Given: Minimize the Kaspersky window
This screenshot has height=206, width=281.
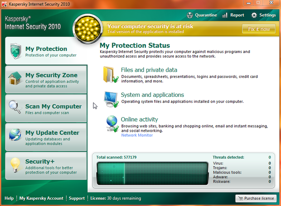Looking at the screenshot, I should coord(248,3).
